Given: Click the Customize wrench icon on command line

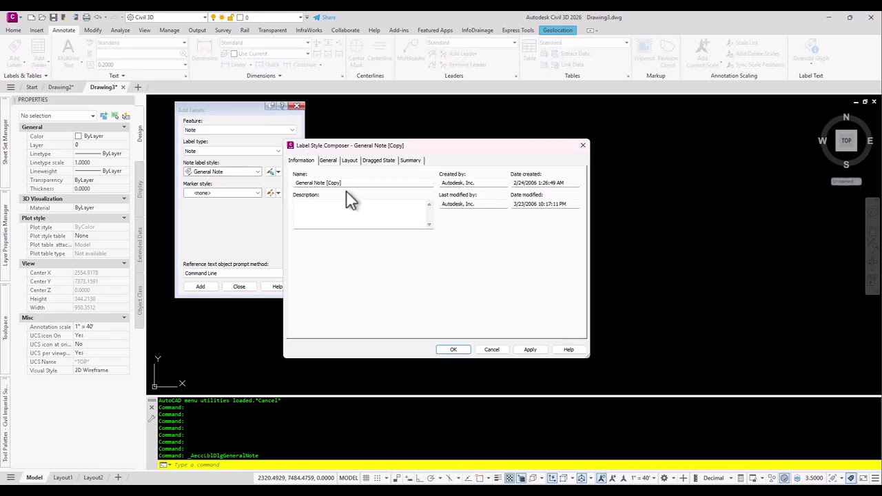Looking at the screenshot, I should tap(152, 419).
